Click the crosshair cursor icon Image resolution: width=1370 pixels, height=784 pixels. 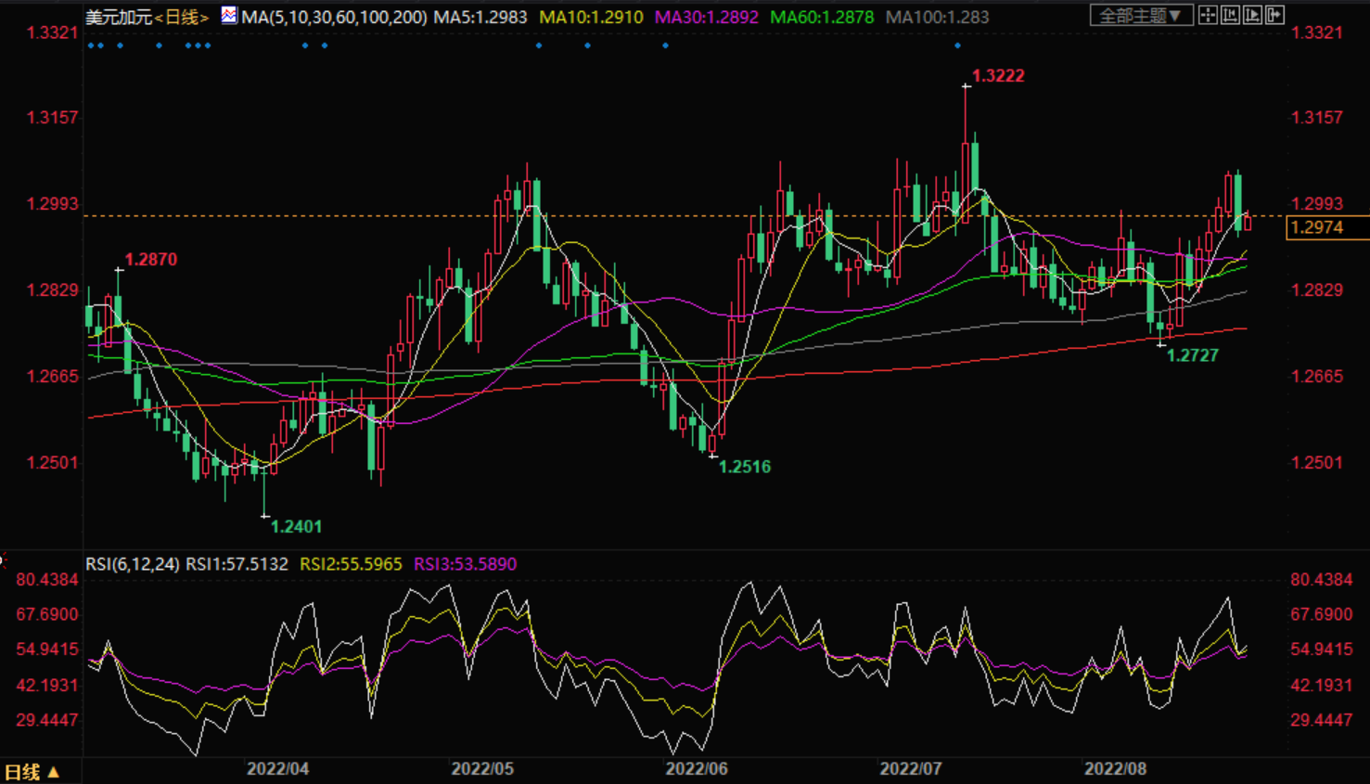tap(1208, 15)
